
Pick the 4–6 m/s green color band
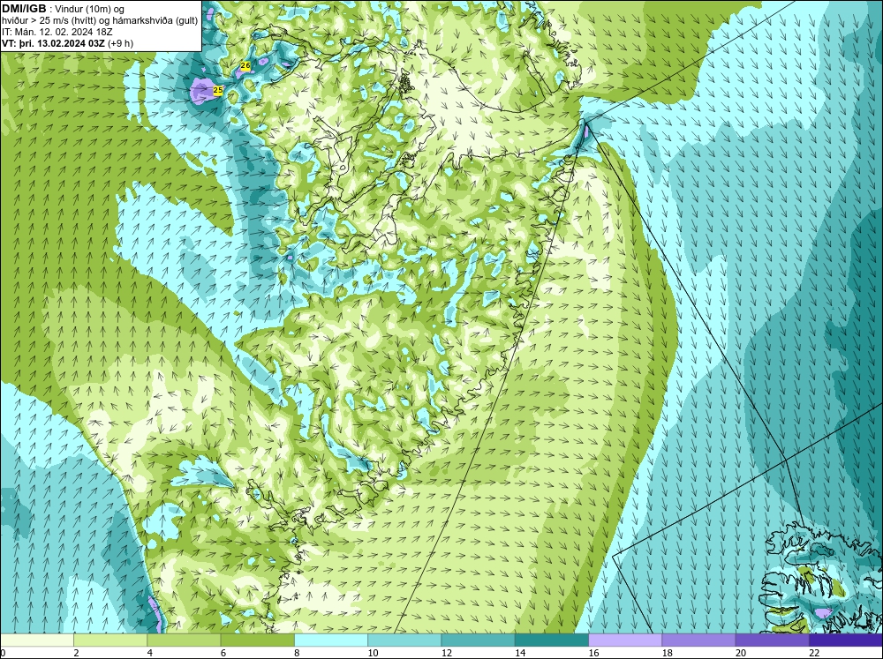coord(184,640)
